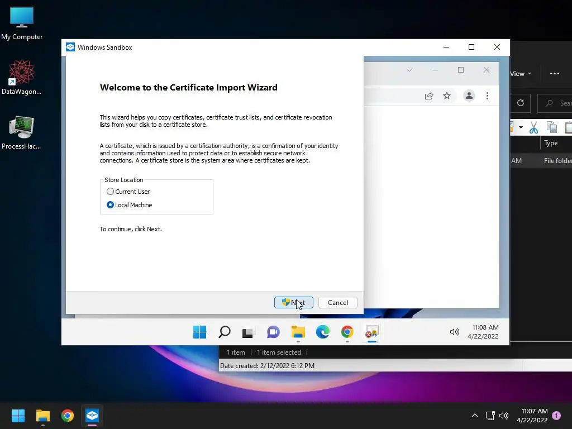Select the certificate wizard icon in sandbox taskbar
572x429 pixels.
tap(372, 332)
